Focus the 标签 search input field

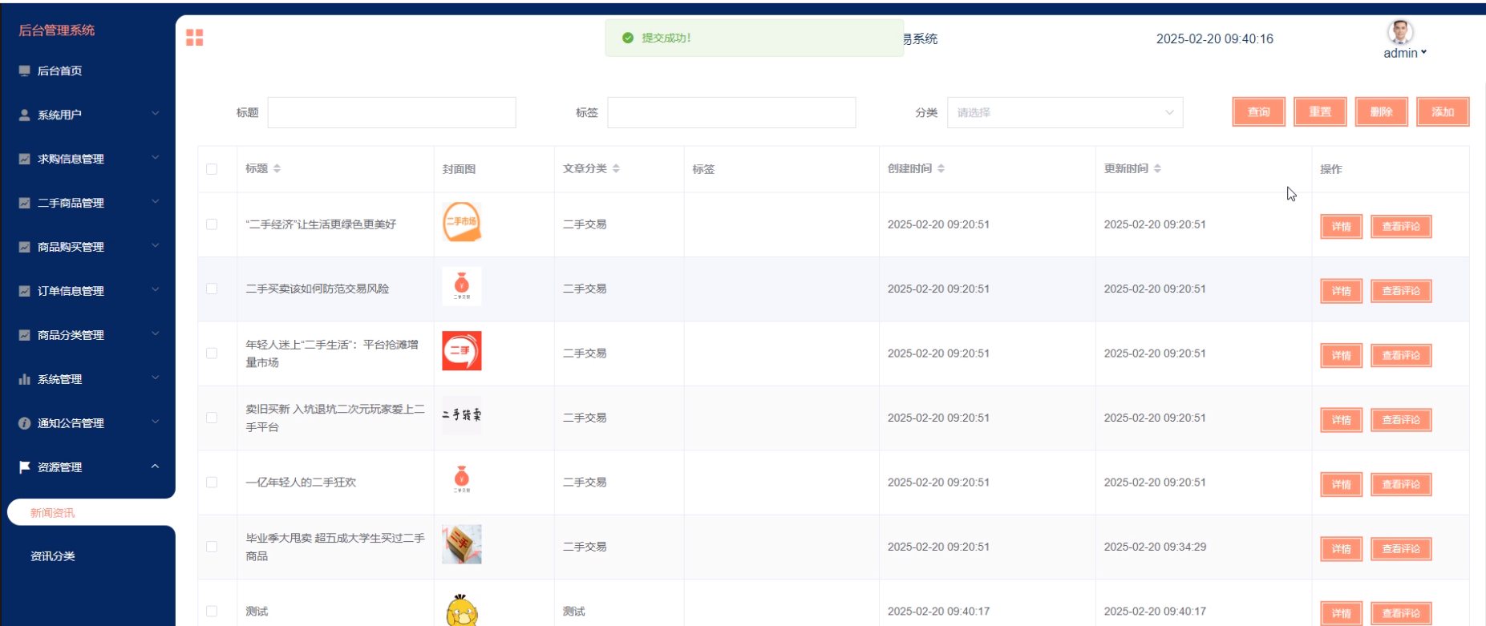tap(731, 113)
